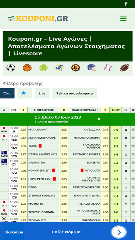
Task: Select the handball sport icon
Action: click(x=76, y=68)
